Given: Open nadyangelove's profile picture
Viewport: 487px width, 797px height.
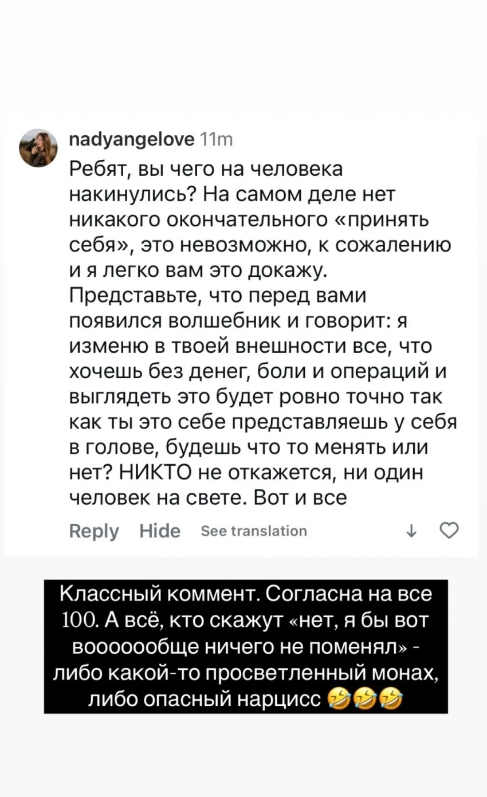Looking at the screenshot, I should pyautogui.click(x=38, y=147).
